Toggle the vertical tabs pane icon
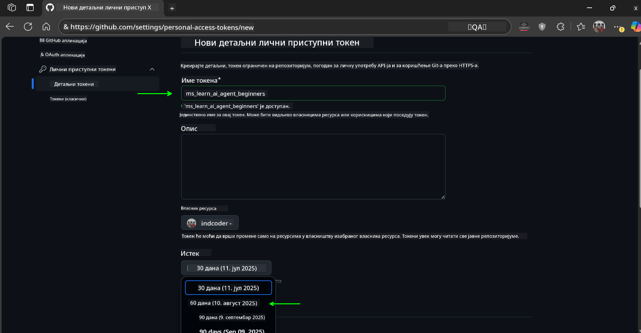The image size is (641, 333). tap(30, 7)
